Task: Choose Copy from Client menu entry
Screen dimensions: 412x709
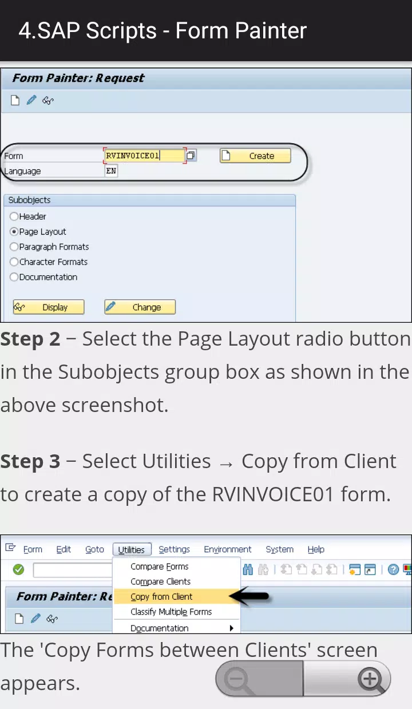Action: 176,596
